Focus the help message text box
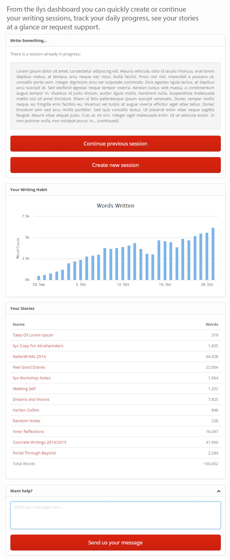The width and height of the screenshot is (230, 560). pos(116,515)
